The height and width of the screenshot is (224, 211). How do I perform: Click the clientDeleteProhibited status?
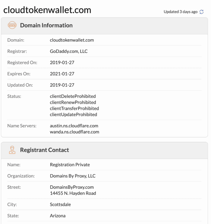point(73,96)
